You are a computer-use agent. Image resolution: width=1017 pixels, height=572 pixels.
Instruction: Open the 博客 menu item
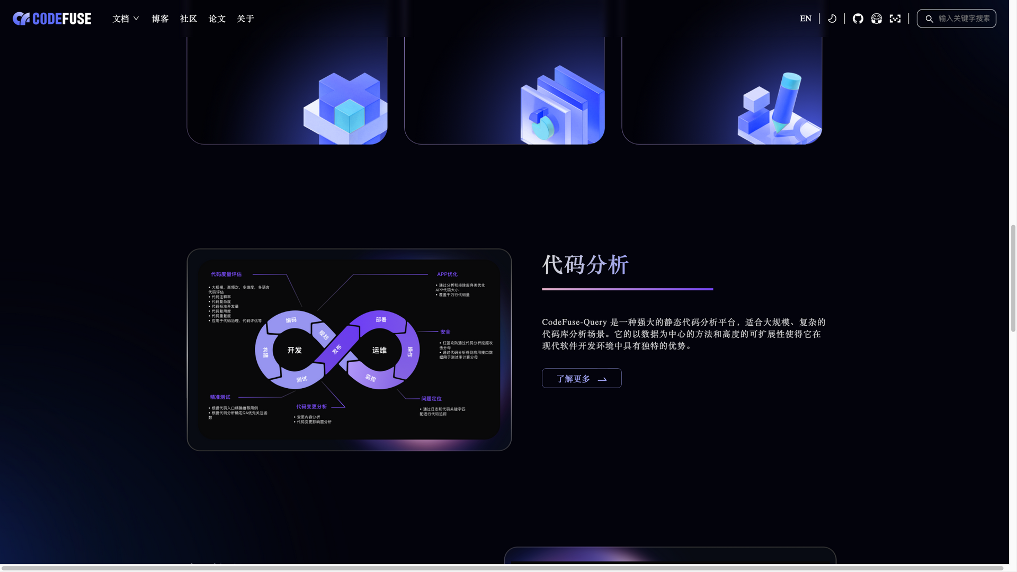point(160,19)
